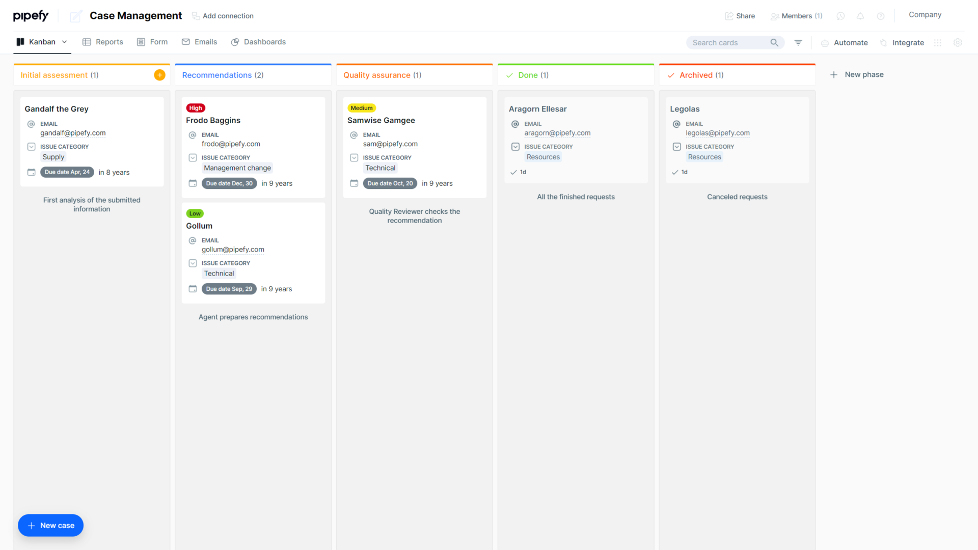Click the New case button
978x550 pixels.
pyautogui.click(x=50, y=525)
